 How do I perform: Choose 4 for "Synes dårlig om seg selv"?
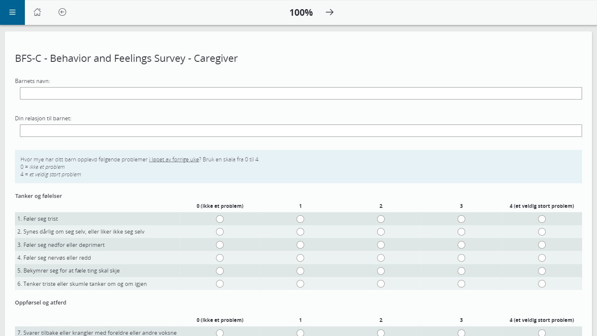coord(542,231)
